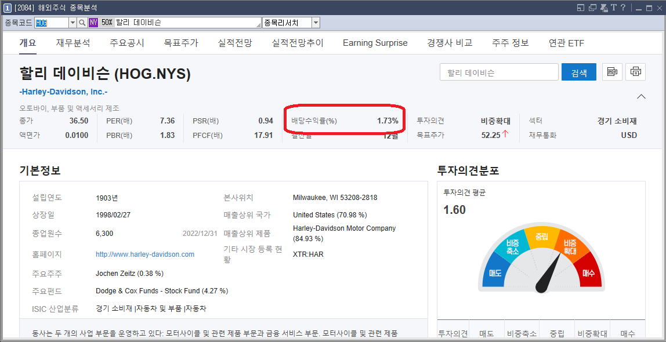Click the blue 검색 button
The width and height of the screenshot is (666, 342).
coord(579,72)
